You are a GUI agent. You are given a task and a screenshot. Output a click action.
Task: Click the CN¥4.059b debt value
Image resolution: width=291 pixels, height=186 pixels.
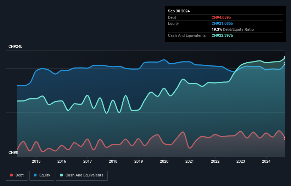point(221,17)
